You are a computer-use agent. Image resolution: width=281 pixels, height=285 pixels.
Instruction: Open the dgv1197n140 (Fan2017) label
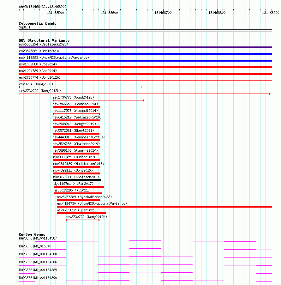point(74,184)
